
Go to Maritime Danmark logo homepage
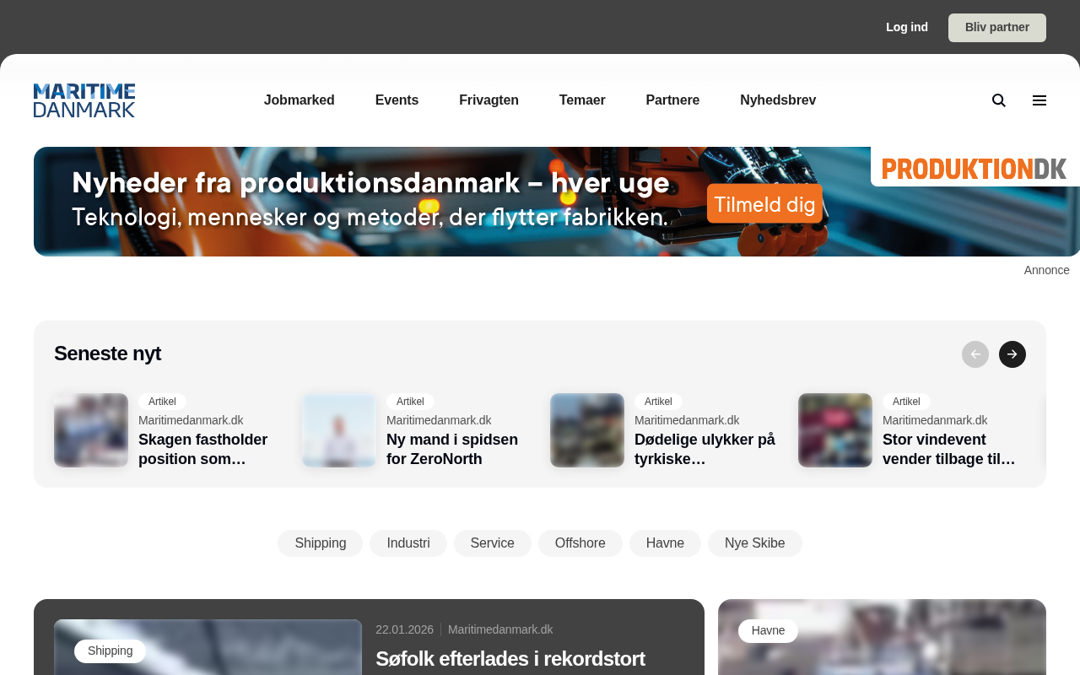coord(84,100)
